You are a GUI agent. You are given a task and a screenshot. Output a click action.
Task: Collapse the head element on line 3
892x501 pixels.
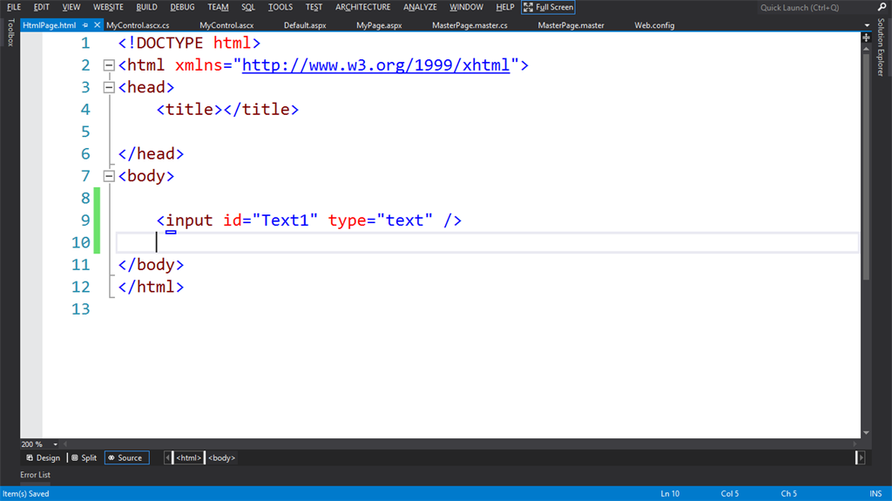pos(109,88)
